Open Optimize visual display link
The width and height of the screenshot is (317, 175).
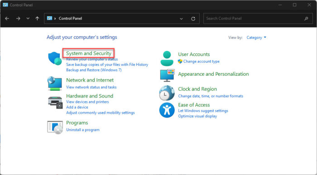click(197, 116)
